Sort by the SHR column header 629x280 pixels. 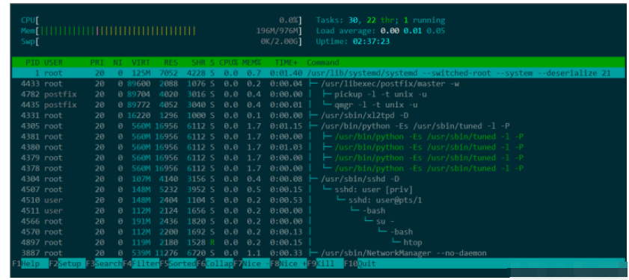pyautogui.click(x=198, y=63)
